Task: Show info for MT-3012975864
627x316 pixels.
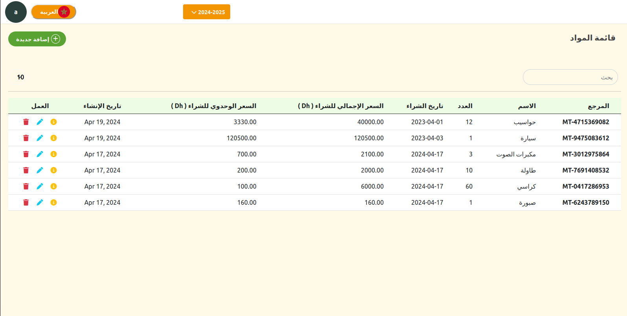Action: 54,154
